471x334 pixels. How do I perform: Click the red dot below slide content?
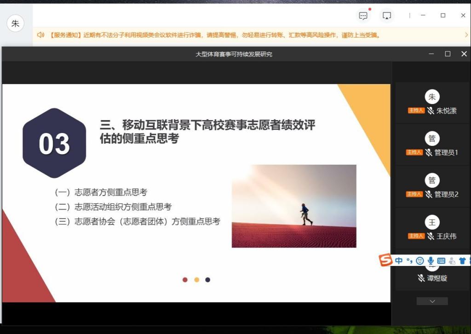tap(185, 280)
